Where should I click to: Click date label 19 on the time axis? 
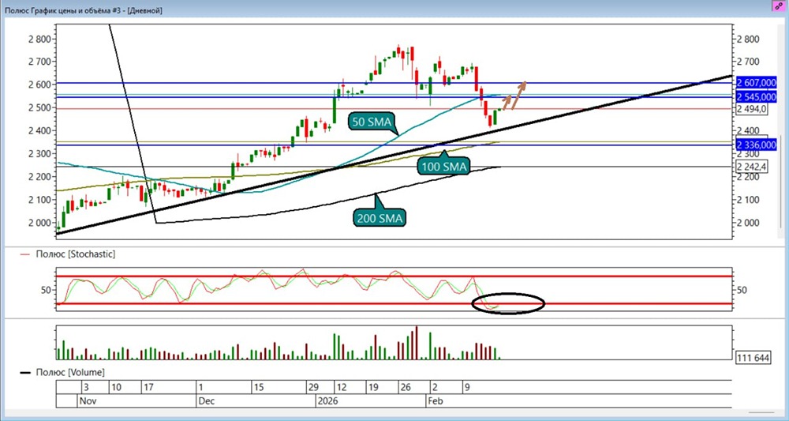373,388
